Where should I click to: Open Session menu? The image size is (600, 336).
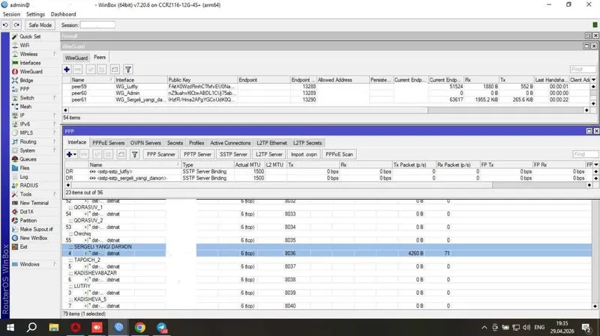click(x=11, y=14)
